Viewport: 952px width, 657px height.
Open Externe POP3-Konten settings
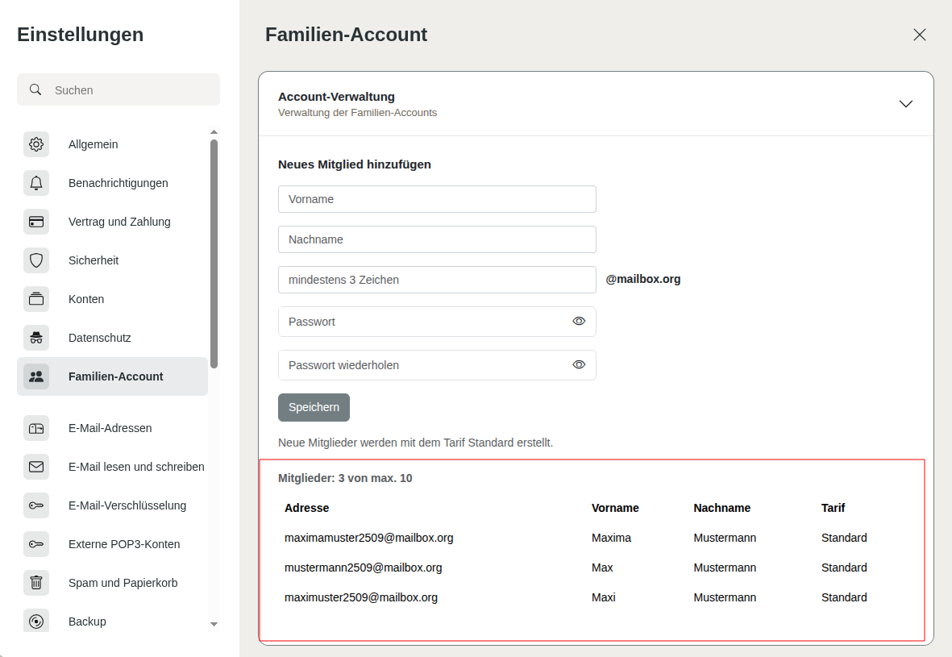[x=123, y=544]
